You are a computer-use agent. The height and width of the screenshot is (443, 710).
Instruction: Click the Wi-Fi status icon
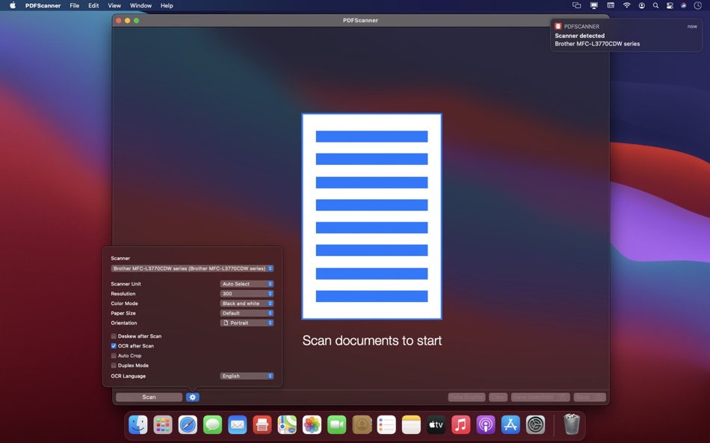click(x=627, y=5)
